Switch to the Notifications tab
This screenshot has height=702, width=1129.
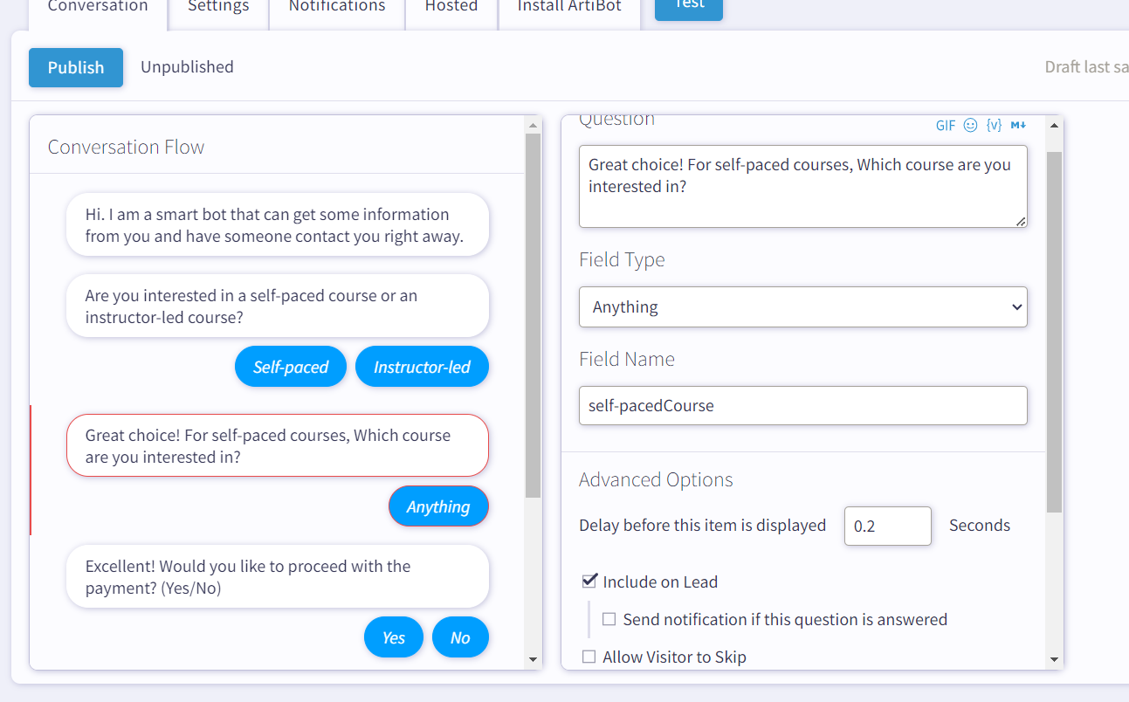pyautogui.click(x=337, y=7)
